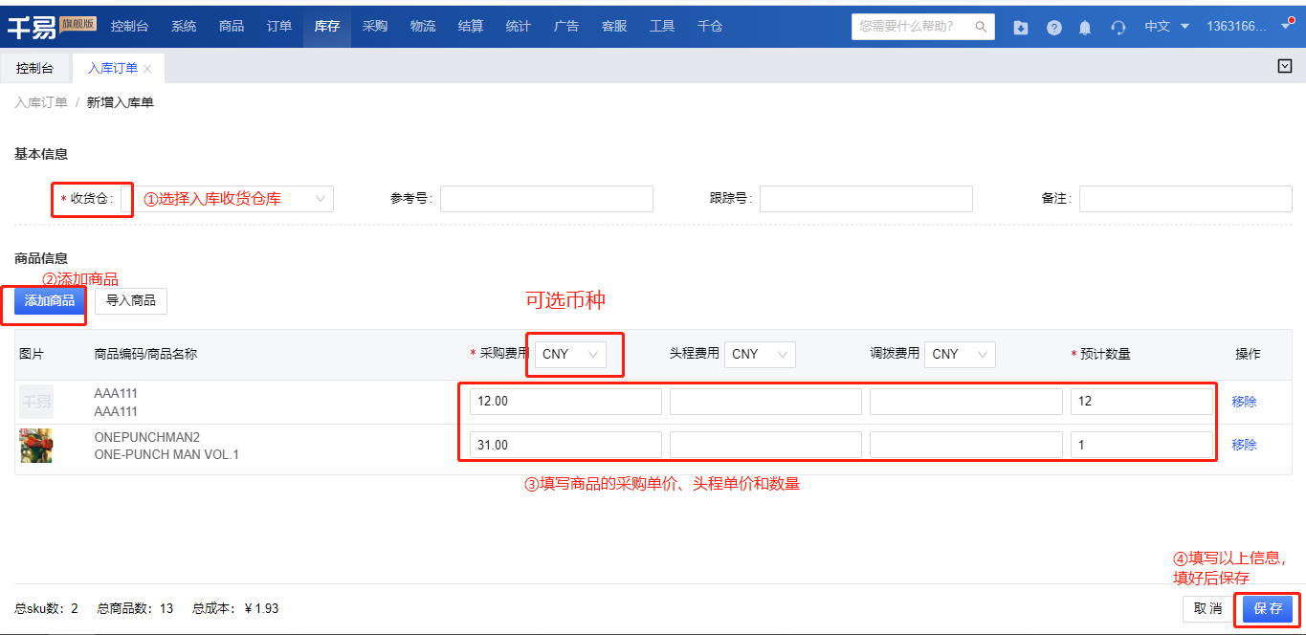Open the 订单 menu
The image size is (1306, 635).
tap(279, 27)
